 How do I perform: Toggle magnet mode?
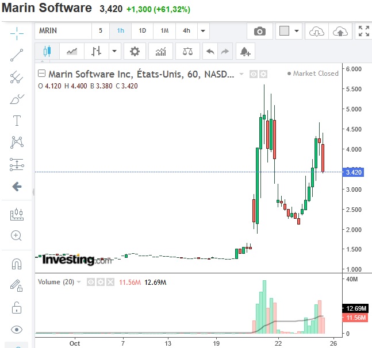tap(17, 264)
